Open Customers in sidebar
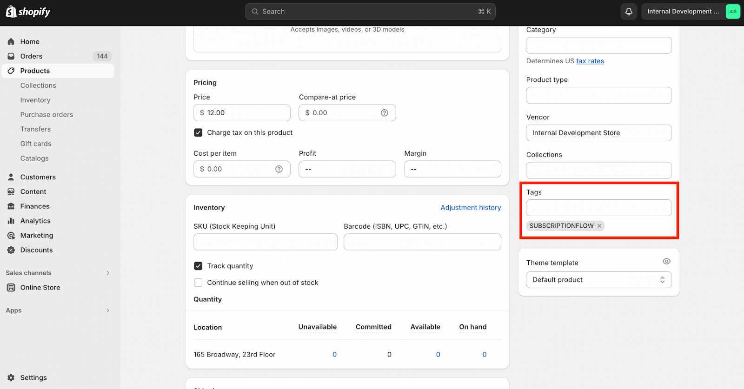 [x=38, y=177]
